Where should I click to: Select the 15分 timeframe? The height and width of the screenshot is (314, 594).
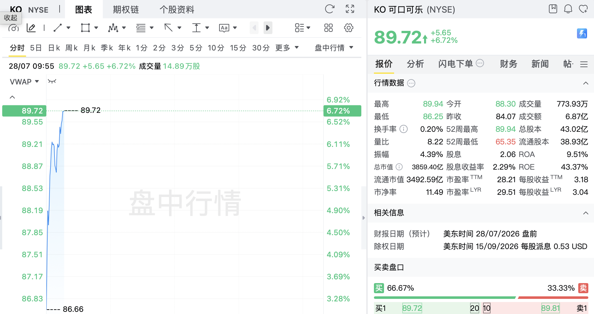238,48
